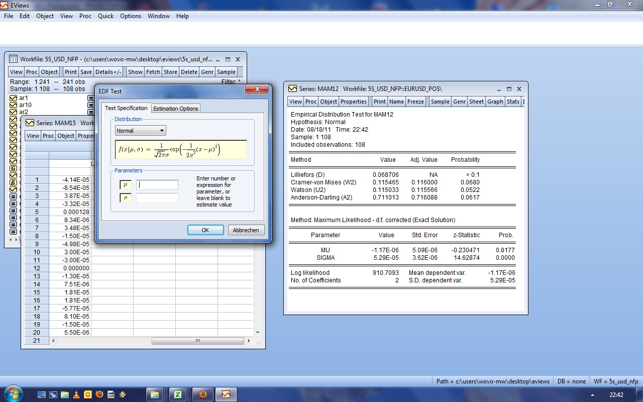Click the ar2 series icon in the workfile
This screenshot has height=402, width=643.
[x=14, y=112]
